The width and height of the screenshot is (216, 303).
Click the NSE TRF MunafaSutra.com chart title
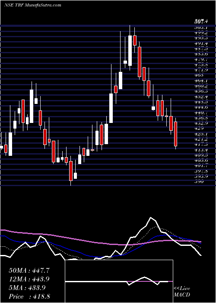pos(32,5)
